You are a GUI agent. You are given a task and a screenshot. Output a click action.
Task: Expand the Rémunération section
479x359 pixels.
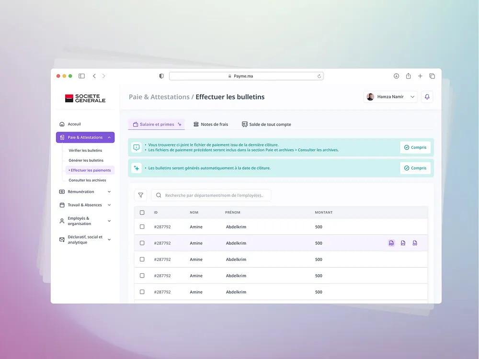click(109, 192)
